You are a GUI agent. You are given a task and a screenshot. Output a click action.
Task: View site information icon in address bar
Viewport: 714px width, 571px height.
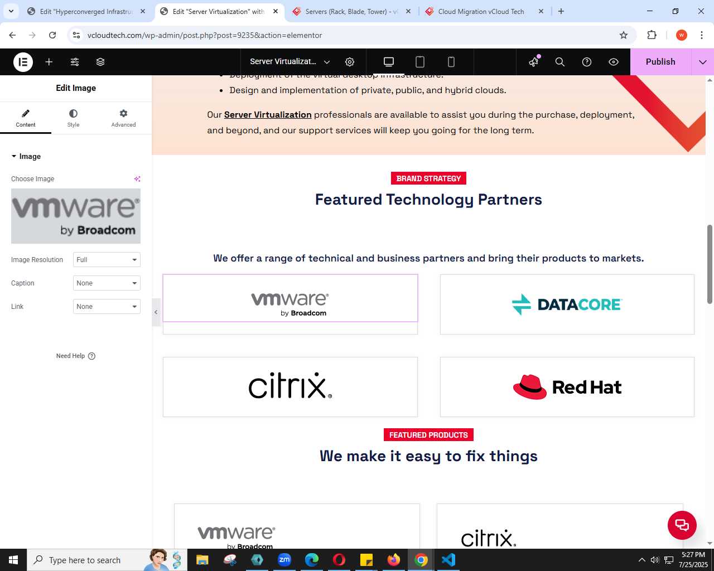pyautogui.click(x=76, y=35)
